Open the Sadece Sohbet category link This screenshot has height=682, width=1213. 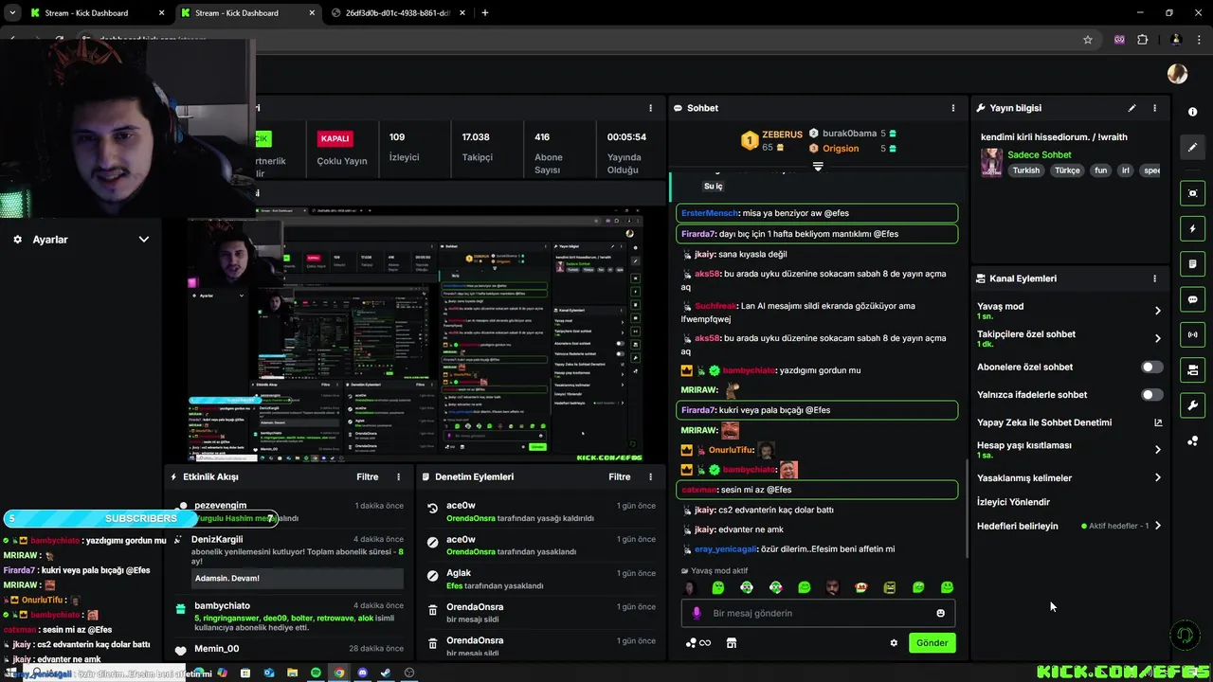pos(1040,154)
